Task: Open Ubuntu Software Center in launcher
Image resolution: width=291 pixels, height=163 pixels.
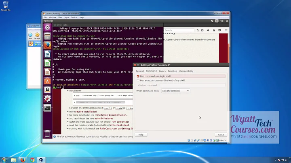Action: [47, 81]
